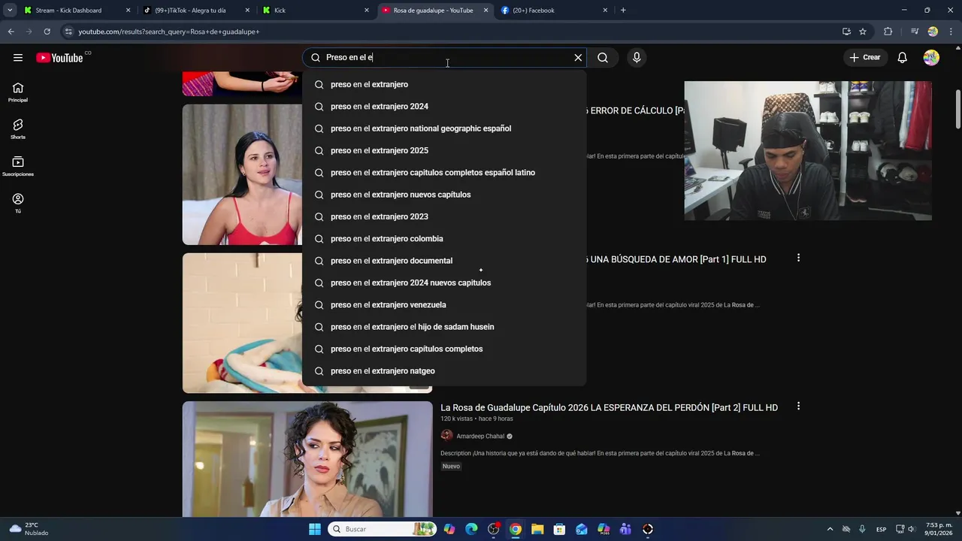Select suggestion 'preso en el extranjero natgeo'
Screen dimensions: 962x541
pos(444,370)
